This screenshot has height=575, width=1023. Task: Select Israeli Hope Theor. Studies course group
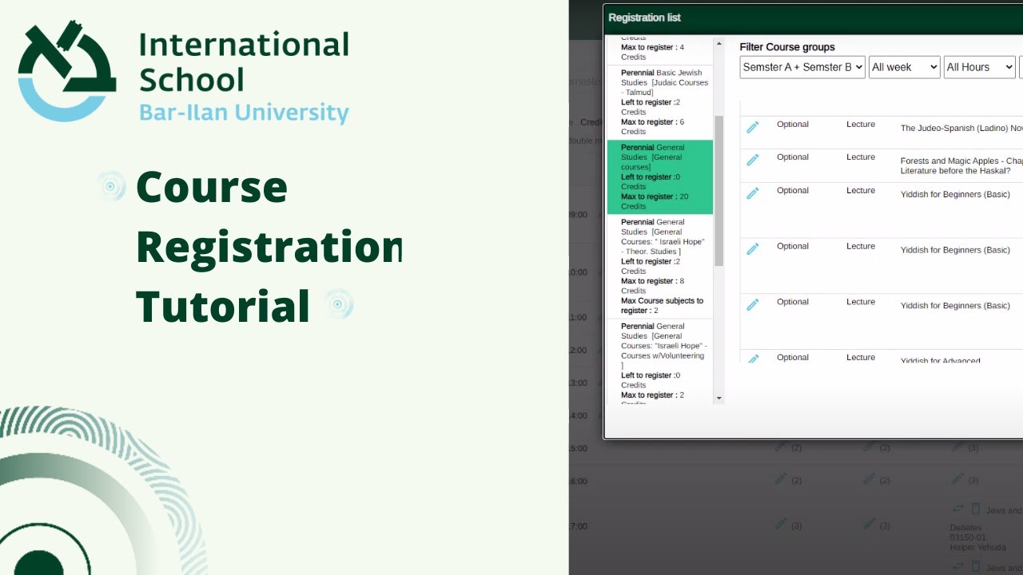[x=660, y=267]
